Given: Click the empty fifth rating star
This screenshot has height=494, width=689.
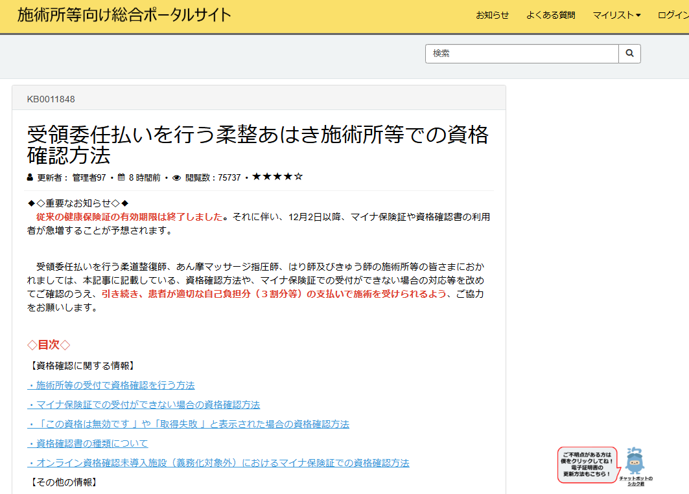Looking at the screenshot, I should pyautogui.click(x=298, y=177).
